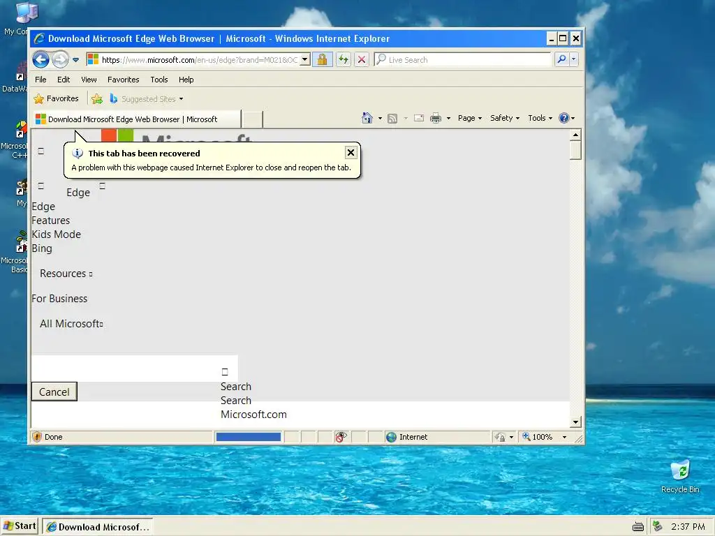Open the Suggested Sites dropdown

point(147,98)
